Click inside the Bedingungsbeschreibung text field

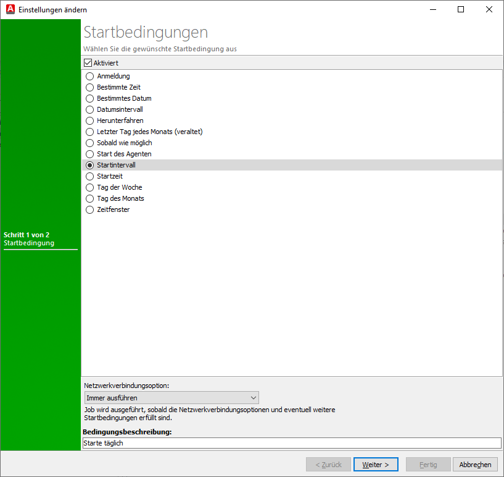point(247,442)
